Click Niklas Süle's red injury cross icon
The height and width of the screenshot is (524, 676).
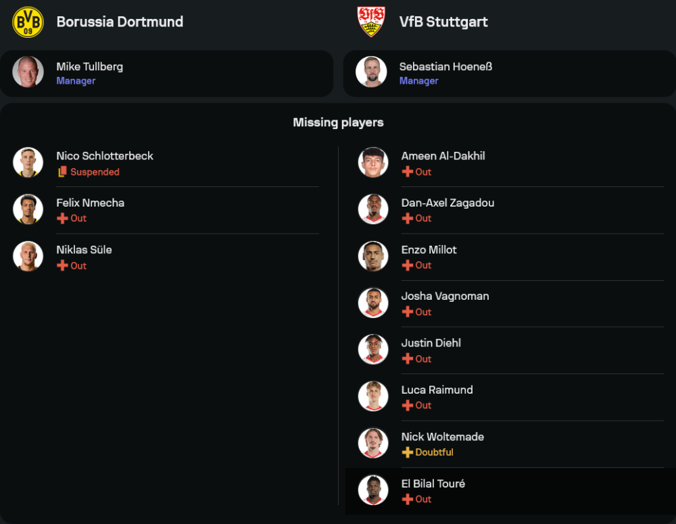(62, 266)
